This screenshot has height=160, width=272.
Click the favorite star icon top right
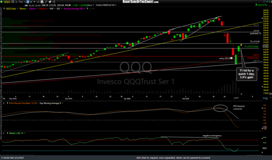tap(264, 2)
